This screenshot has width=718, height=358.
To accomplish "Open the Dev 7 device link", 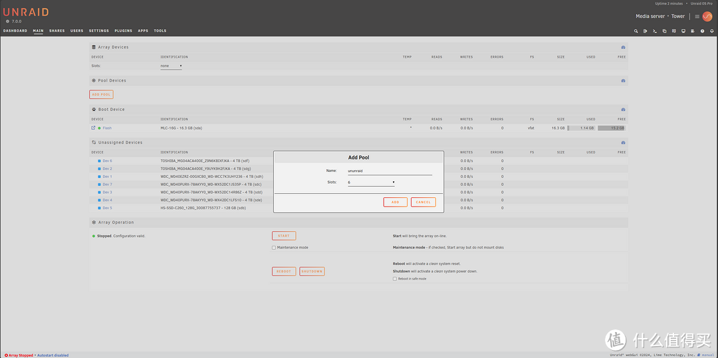I will [x=107, y=184].
